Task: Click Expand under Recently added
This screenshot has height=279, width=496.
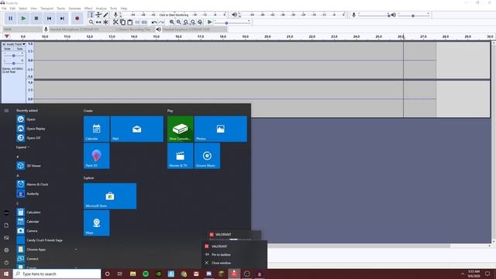Action: pos(22,147)
